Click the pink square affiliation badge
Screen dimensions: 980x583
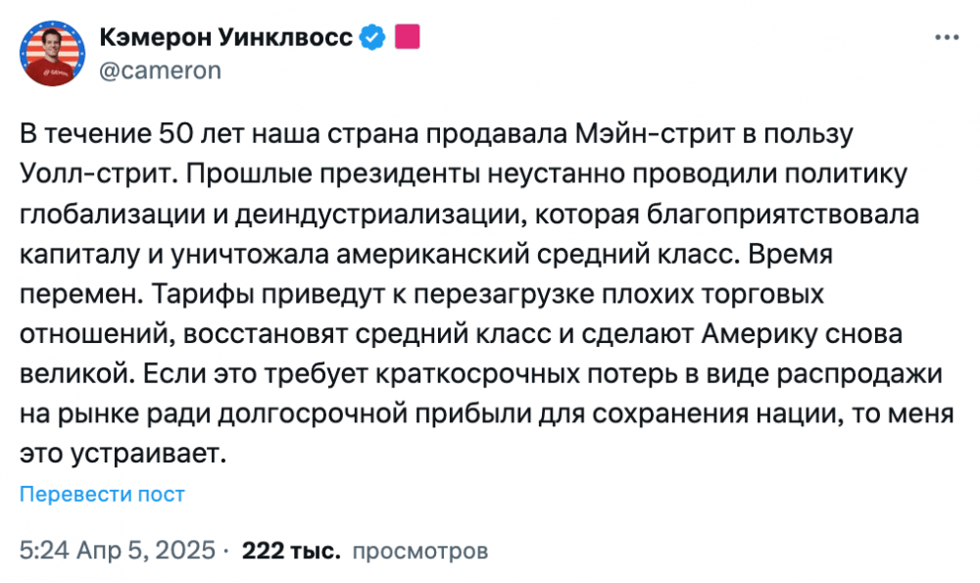(x=407, y=37)
